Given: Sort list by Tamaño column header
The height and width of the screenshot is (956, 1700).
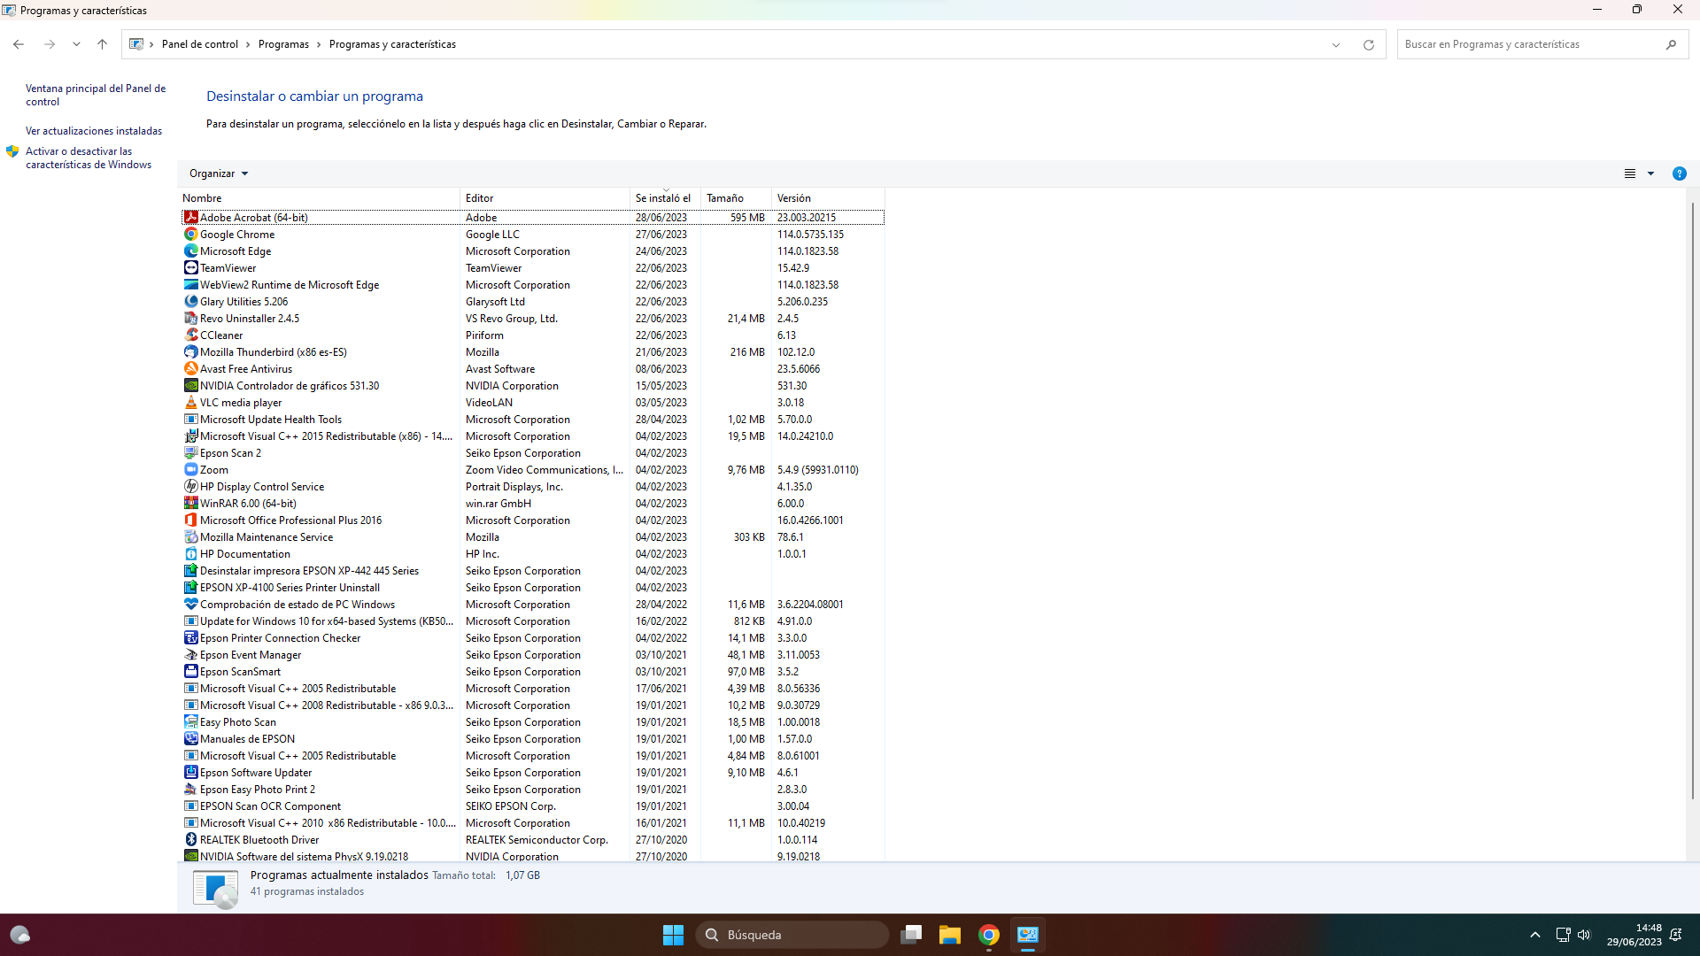Looking at the screenshot, I should click(x=725, y=198).
